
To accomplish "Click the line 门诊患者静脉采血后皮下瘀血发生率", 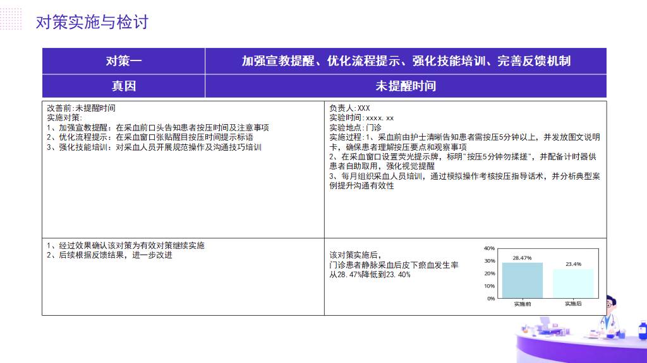I will [x=394, y=265].
